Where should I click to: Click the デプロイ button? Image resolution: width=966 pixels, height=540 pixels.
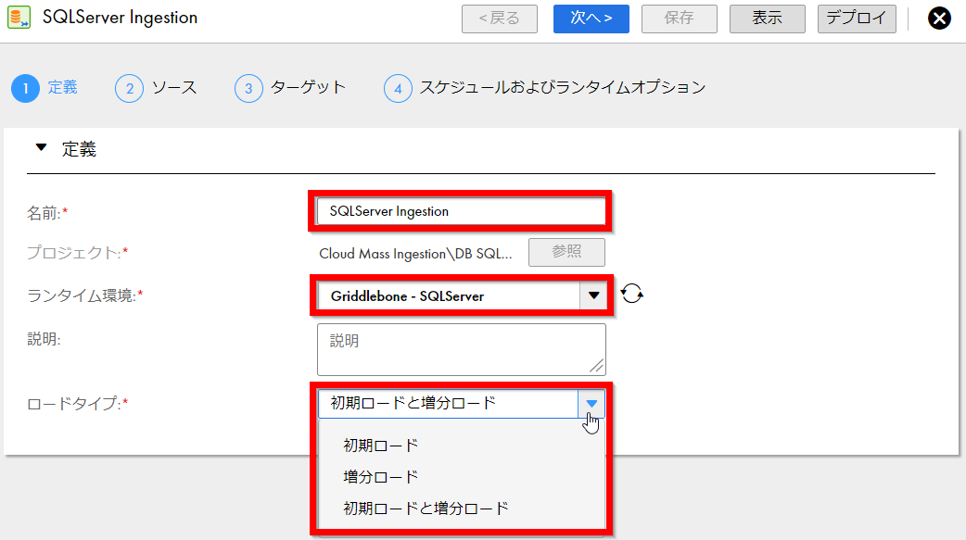(857, 19)
